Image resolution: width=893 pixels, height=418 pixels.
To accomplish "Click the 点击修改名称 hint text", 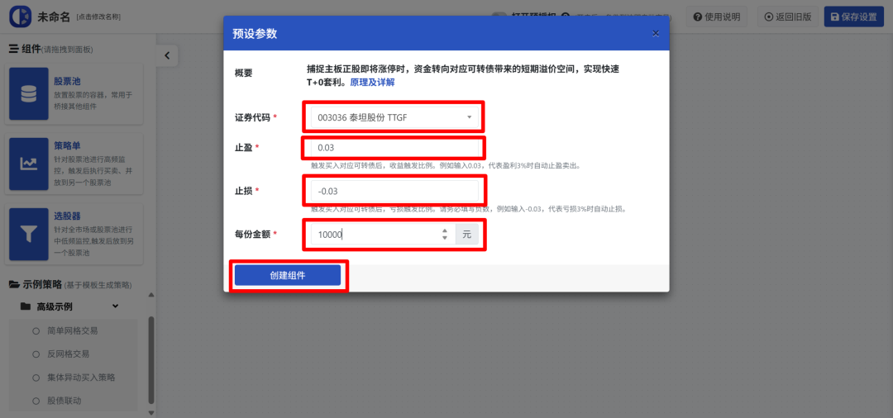I will click(x=98, y=17).
